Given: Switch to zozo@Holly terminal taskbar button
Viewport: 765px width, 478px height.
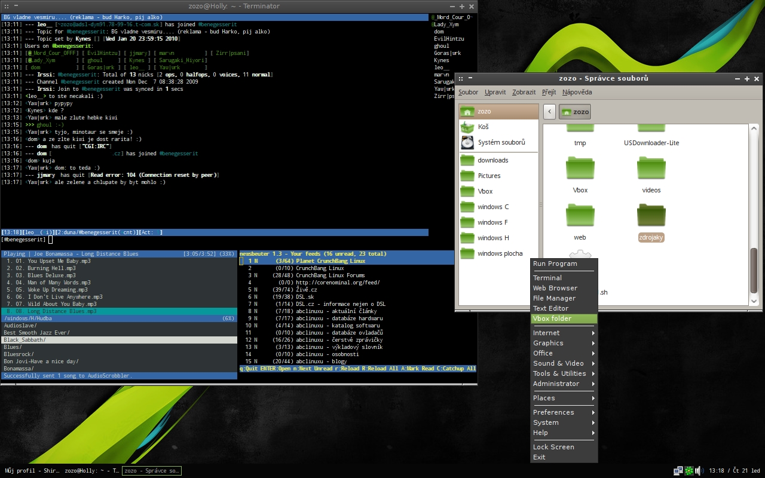Looking at the screenshot, I should pos(92,471).
